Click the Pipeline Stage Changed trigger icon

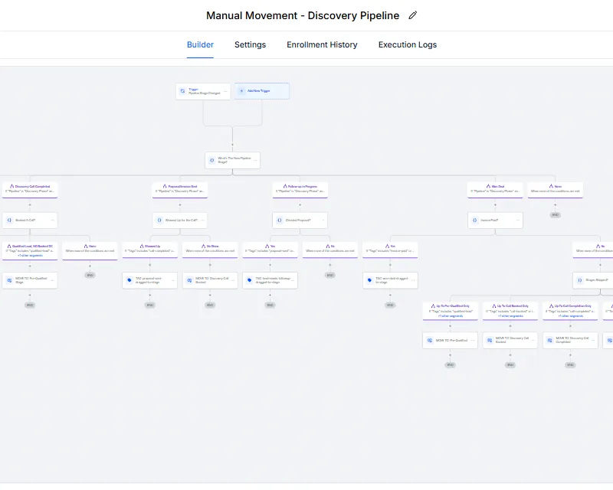tap(182, 91)
